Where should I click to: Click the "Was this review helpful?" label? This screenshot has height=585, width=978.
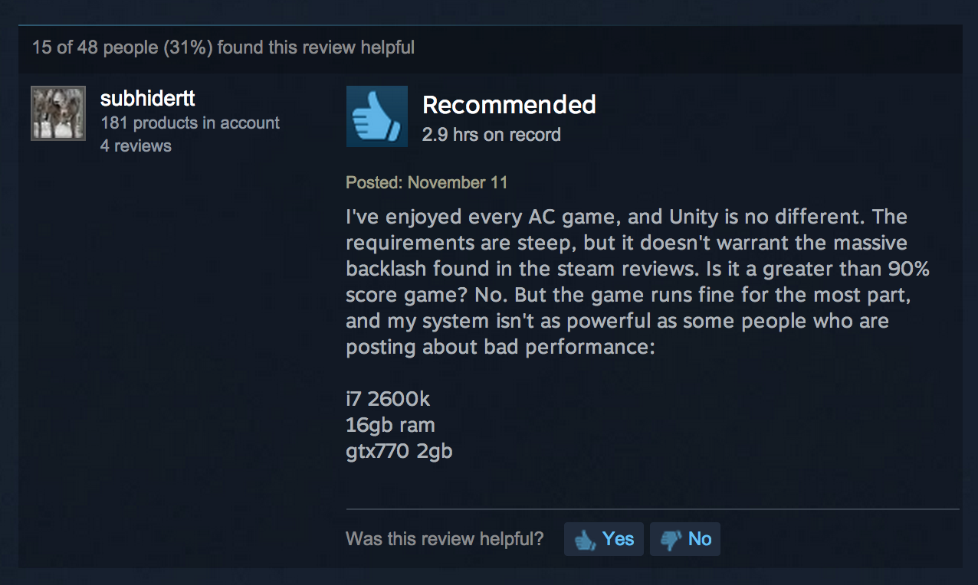pos(445,539)
